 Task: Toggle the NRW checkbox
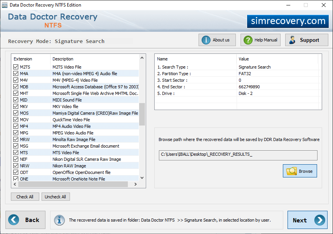pos(16,165)
